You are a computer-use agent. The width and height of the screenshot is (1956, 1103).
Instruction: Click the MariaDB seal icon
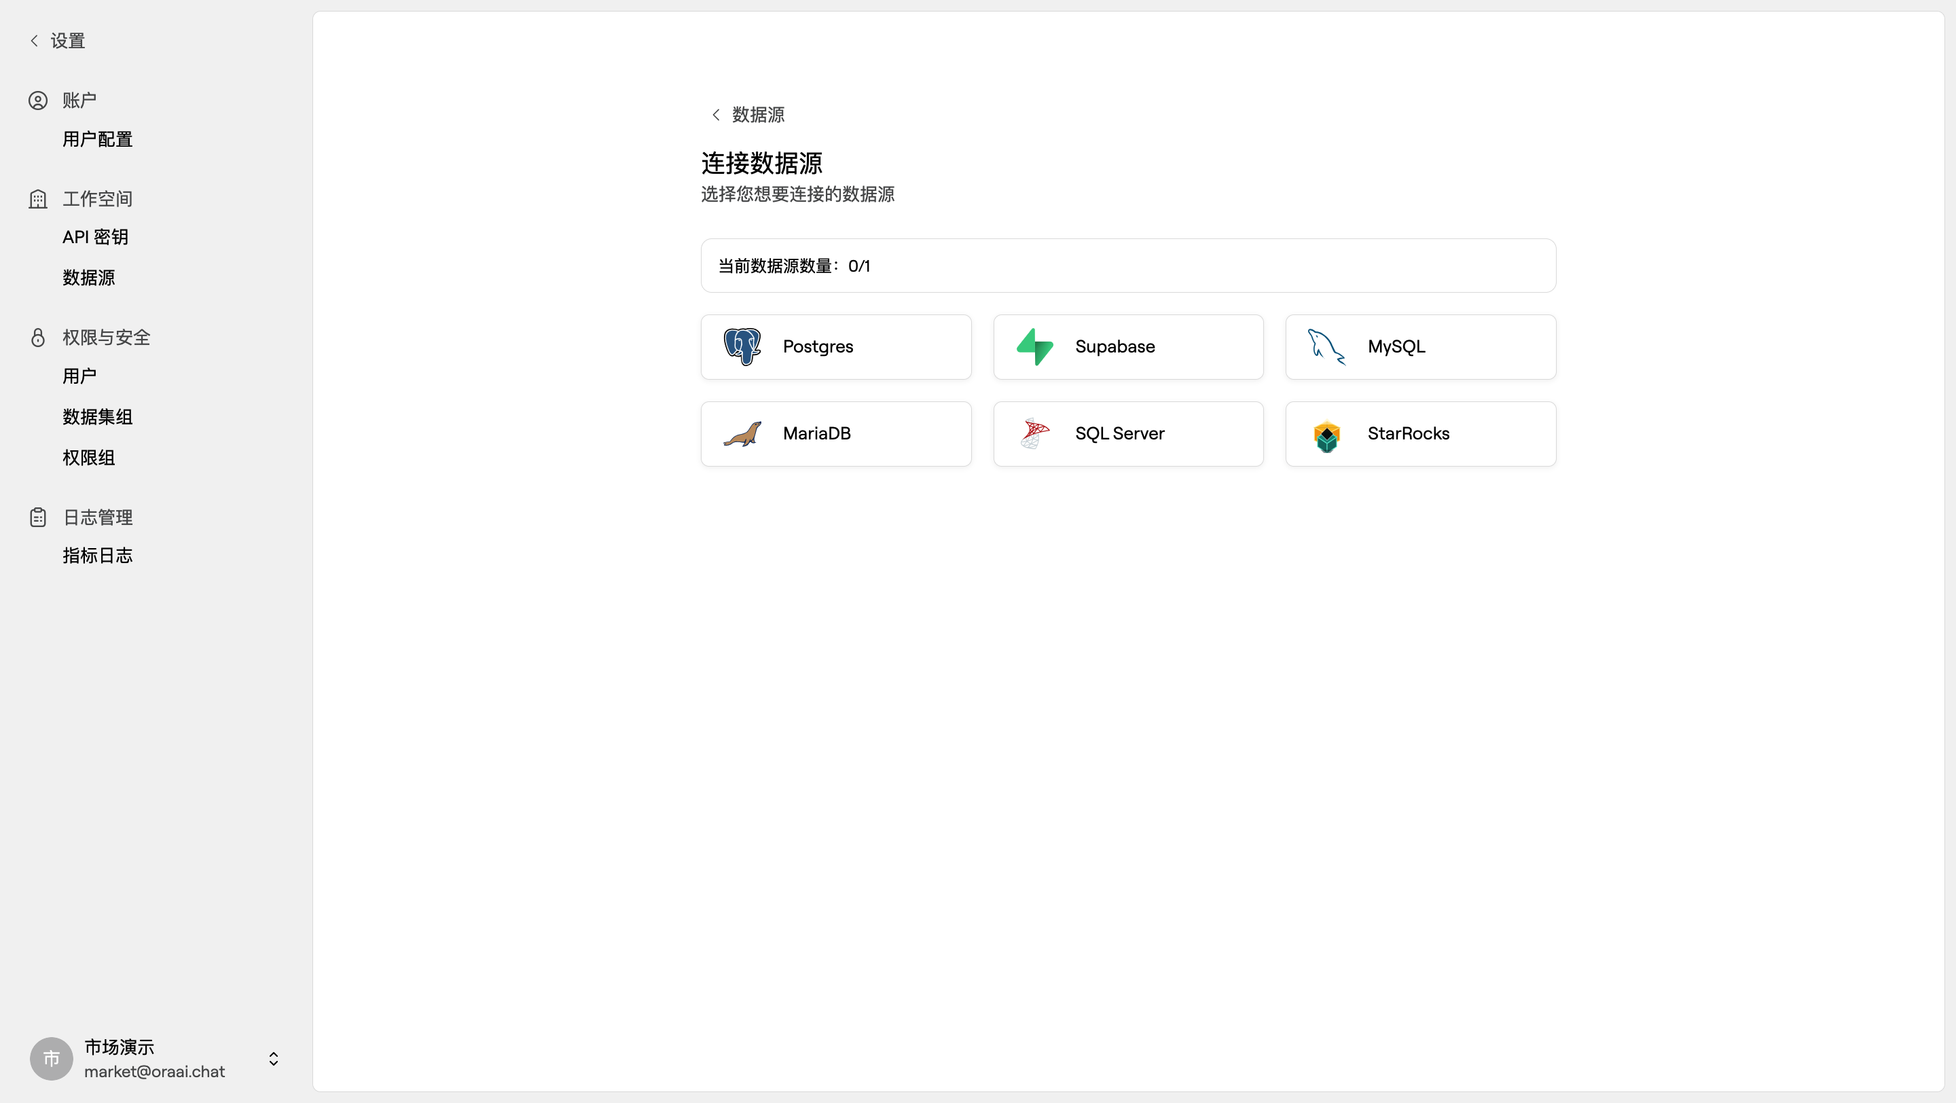pyautogui.click(x=742, y=433)
